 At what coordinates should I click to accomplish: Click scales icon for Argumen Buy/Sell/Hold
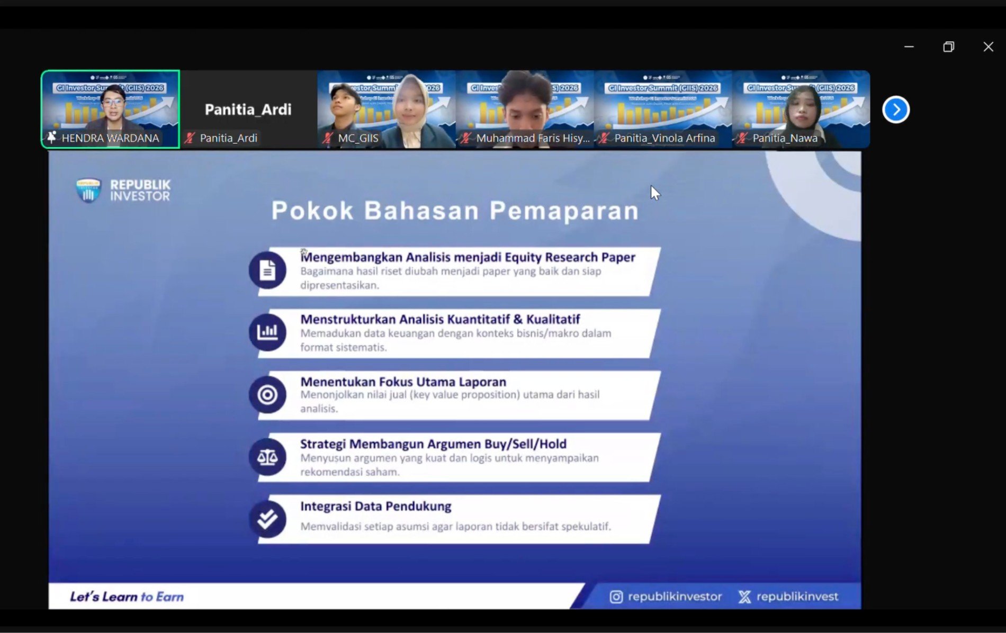click(267, 457)
